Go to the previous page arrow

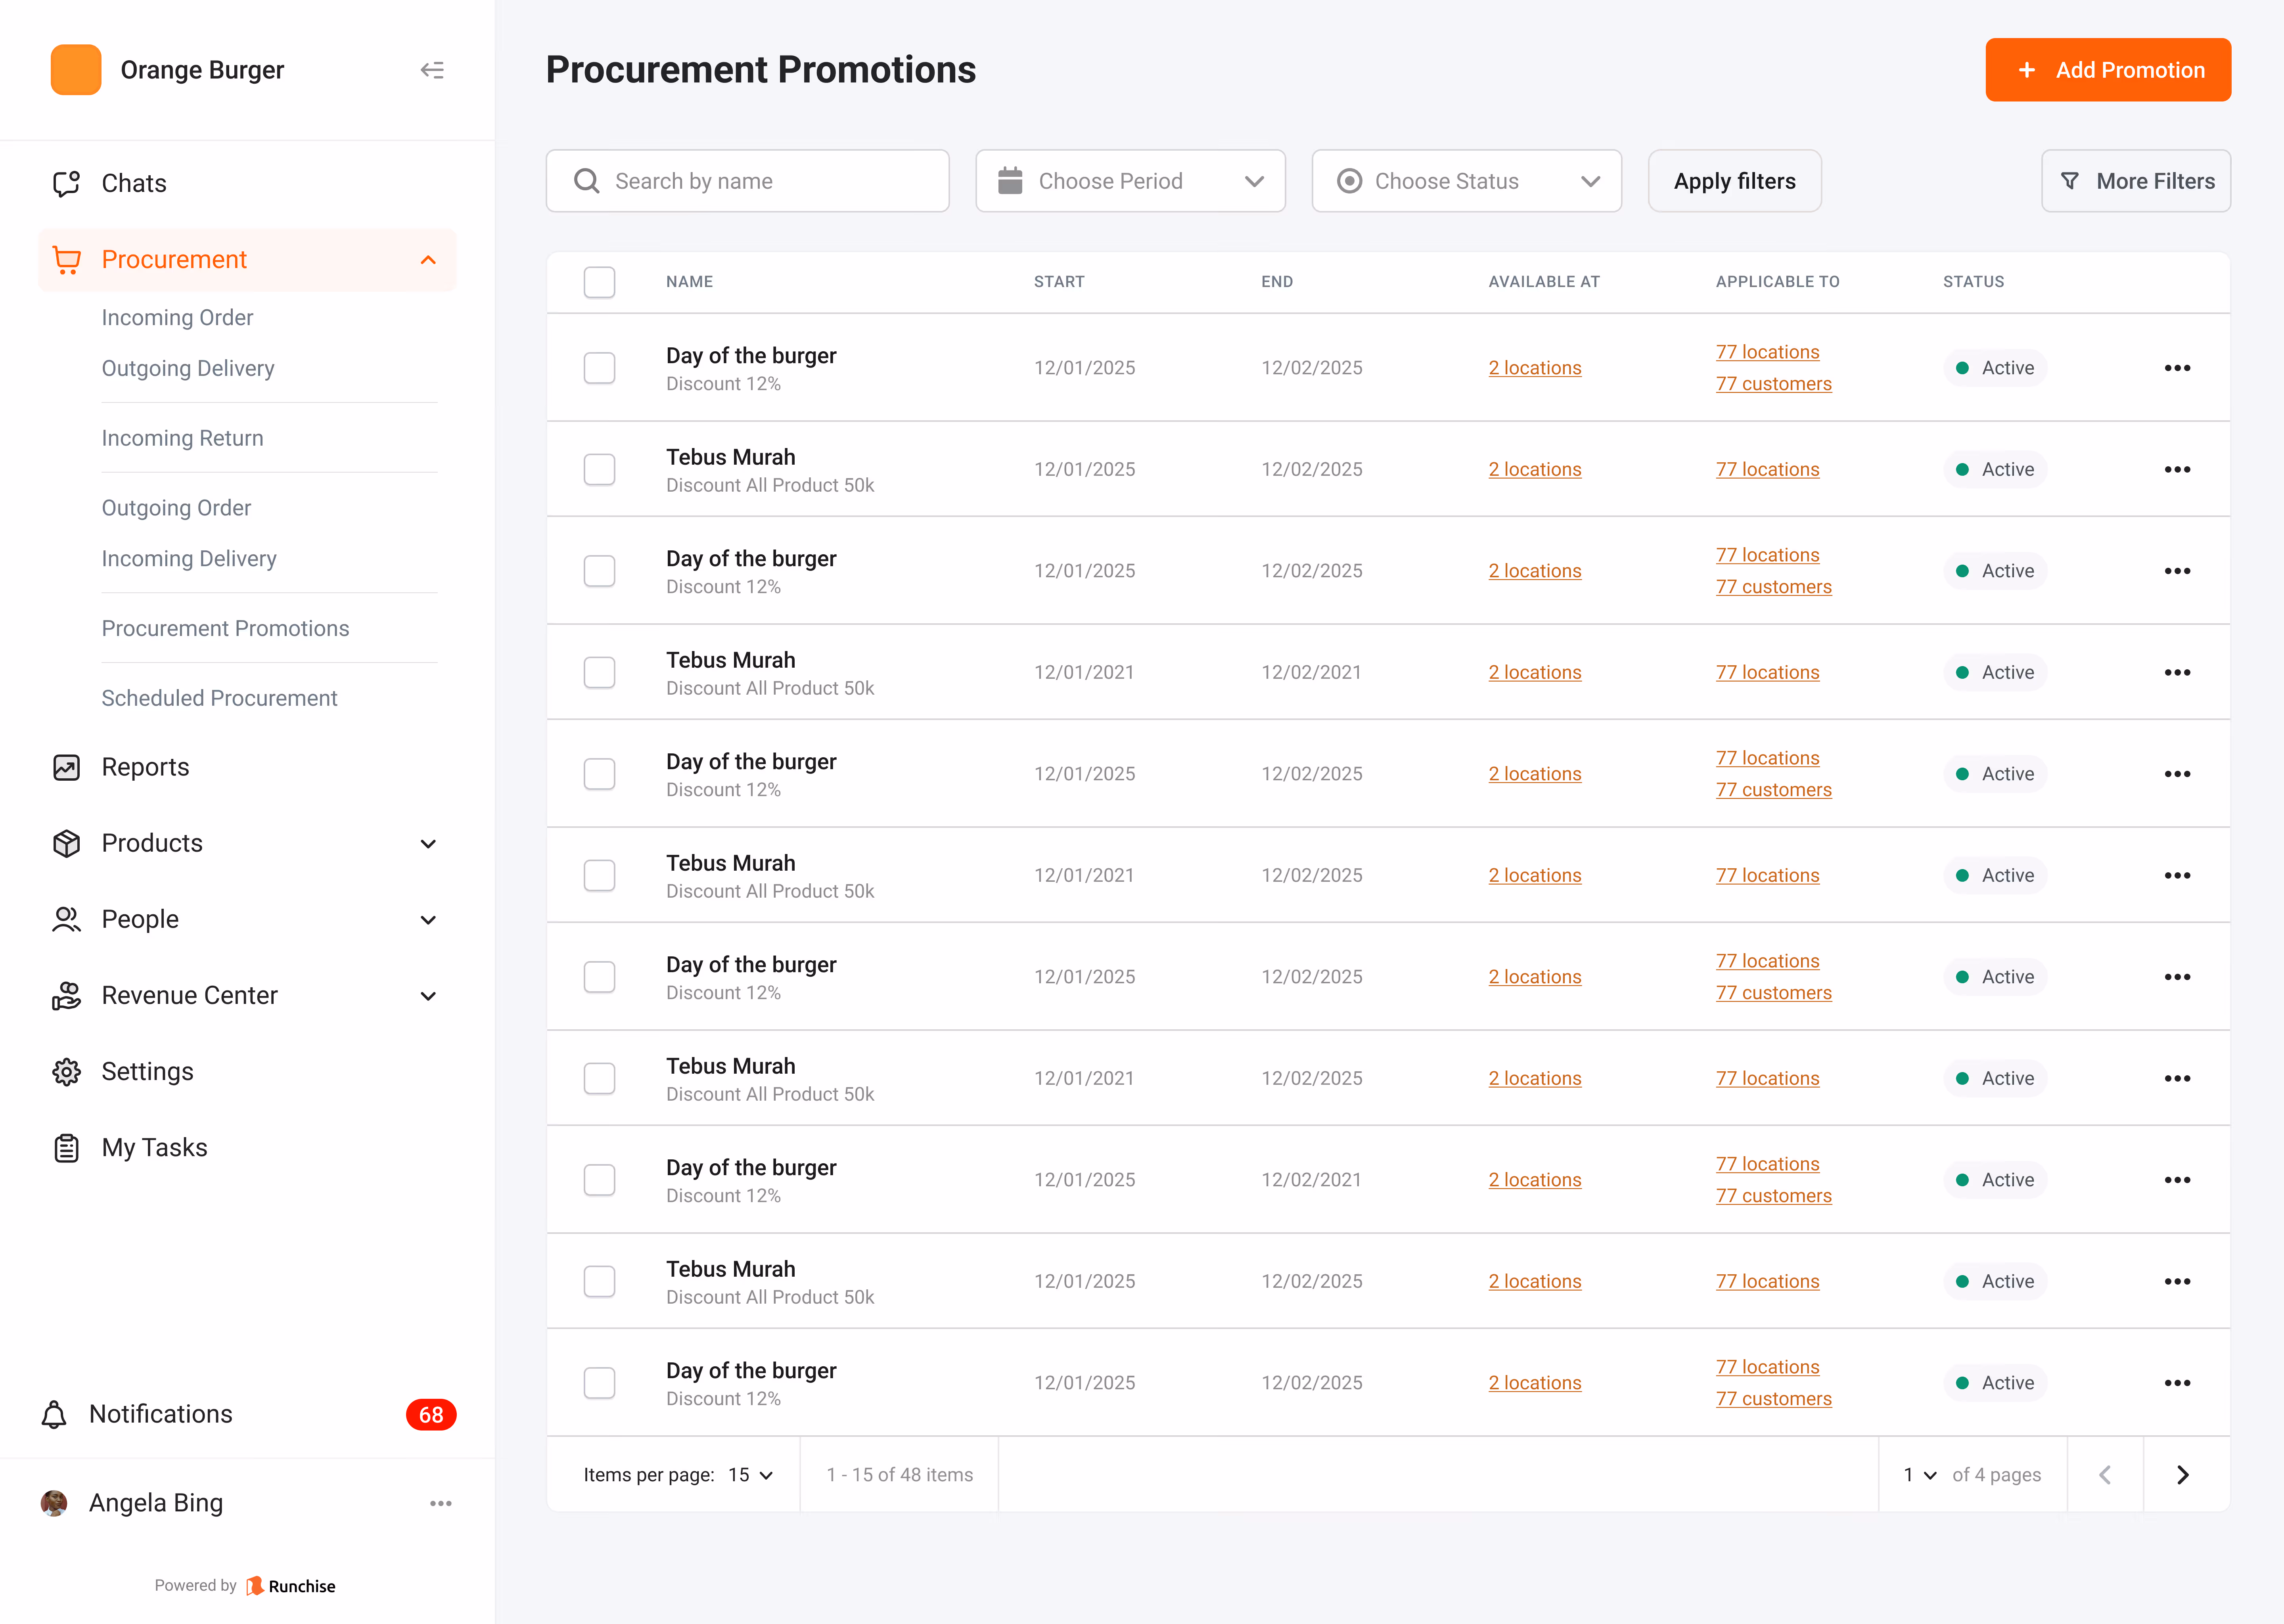(x=2105, y=1474)
